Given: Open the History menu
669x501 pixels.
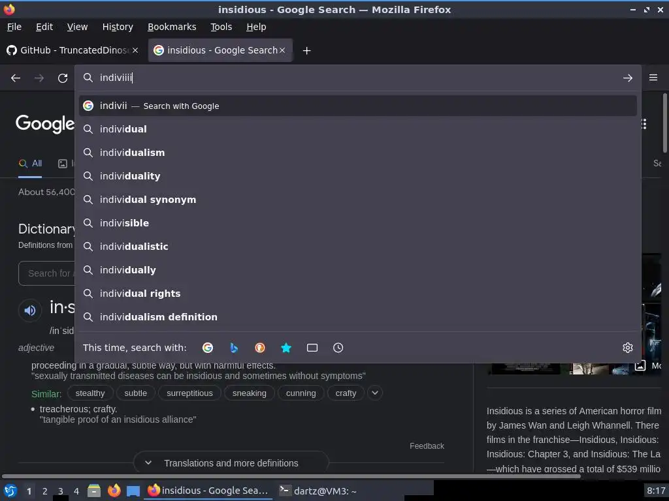Looking at the screenshot, I should 118,27.
